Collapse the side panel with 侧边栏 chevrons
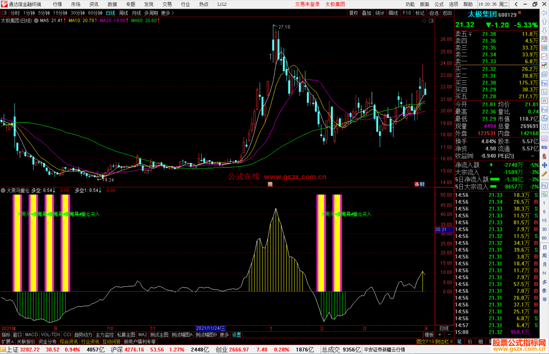Image resolution: width=549 pixels, height=354 pixels. tap(444, 342)
